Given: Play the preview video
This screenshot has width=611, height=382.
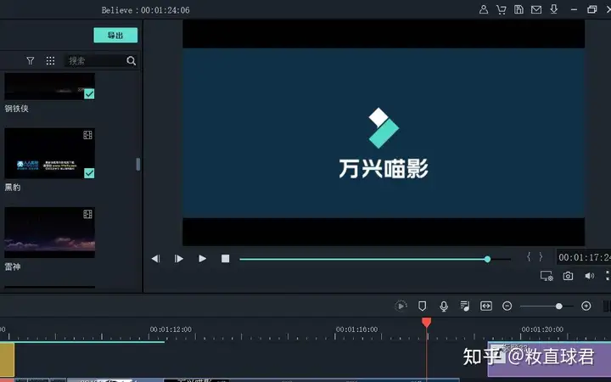Looking at the screenshot, I should coord(202,258).
